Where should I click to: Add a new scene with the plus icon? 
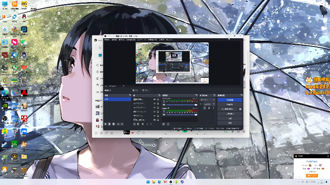[x=106, y=124]
